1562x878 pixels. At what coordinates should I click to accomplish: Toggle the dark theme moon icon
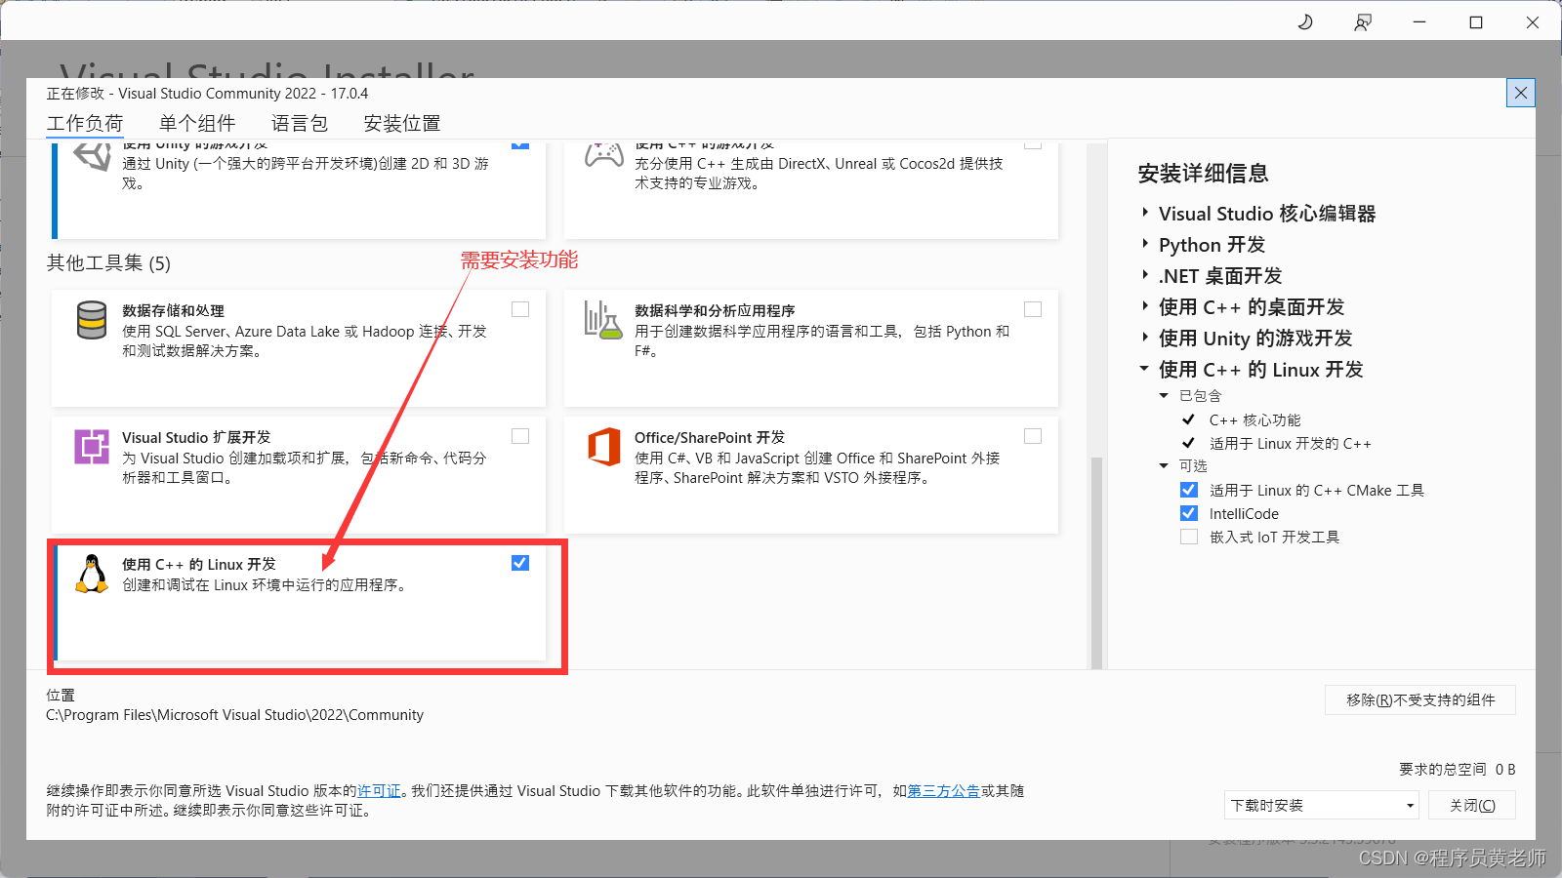point(1305,21)
